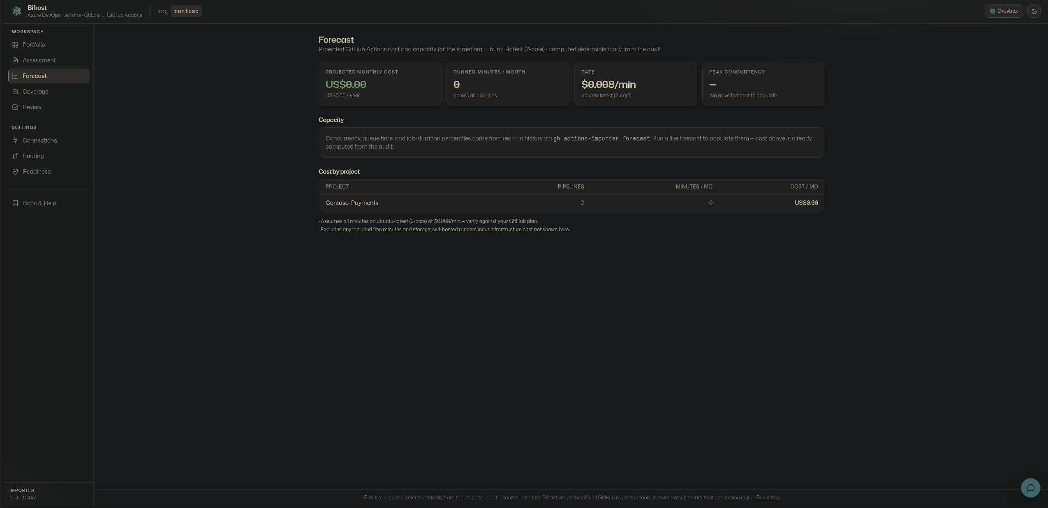Click the Forecast page heading
This screenshot has width=1048, height=508.
pyautogui.click(x=336, y=40)
